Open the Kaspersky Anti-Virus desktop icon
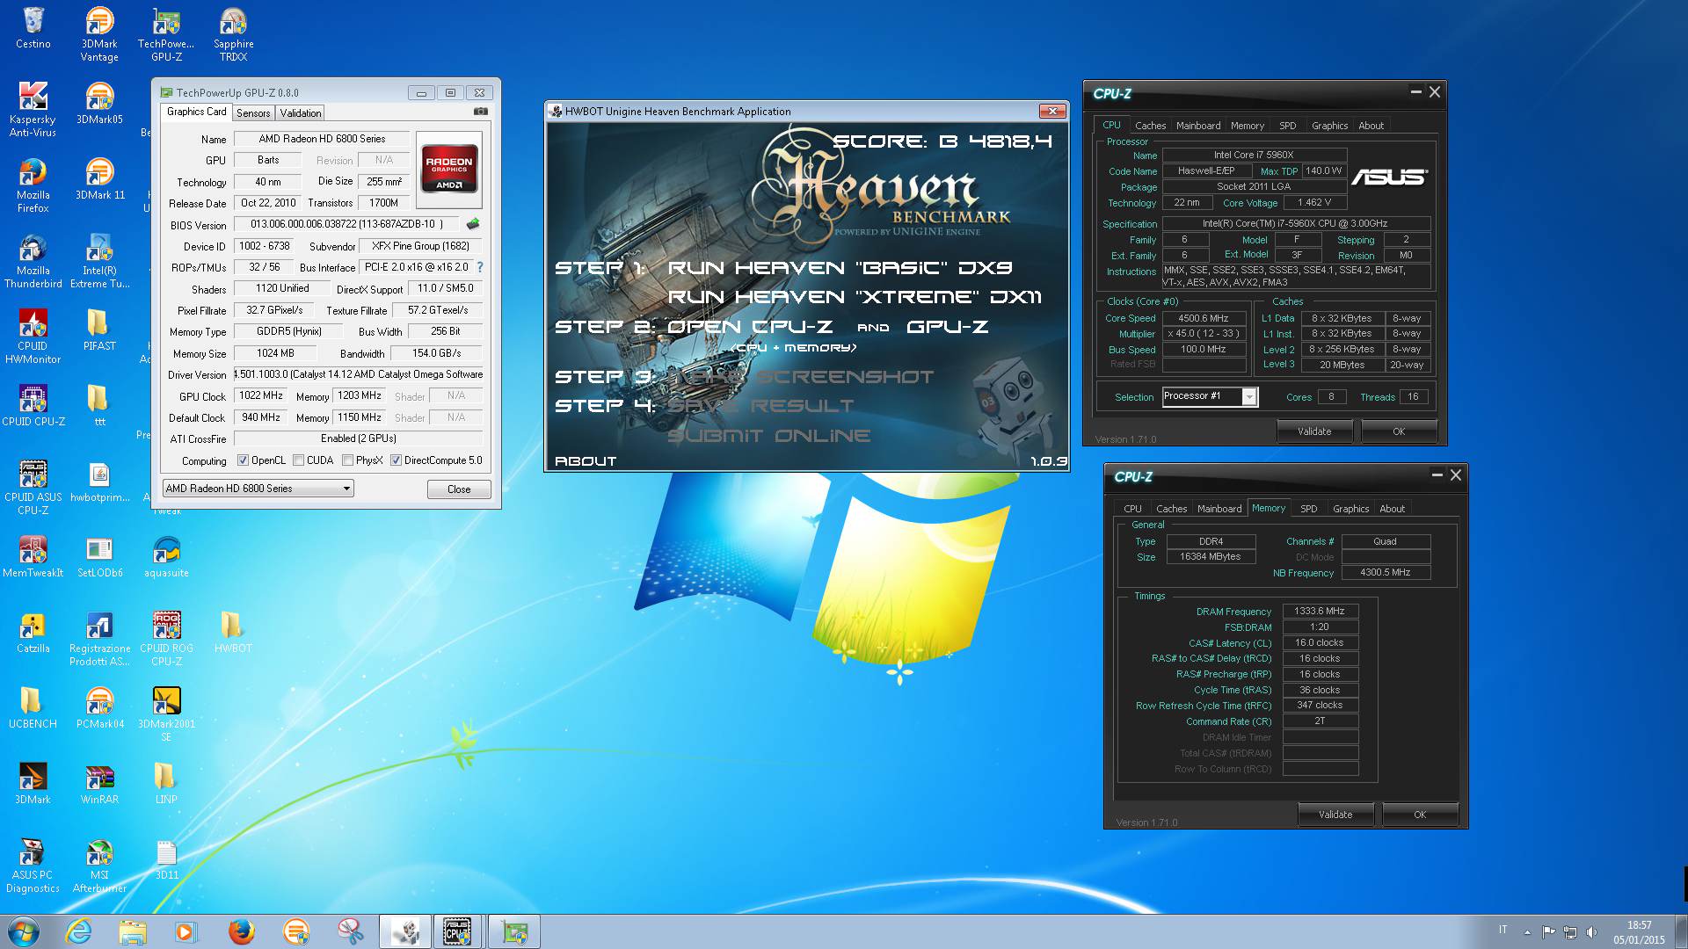1688x949 pixels. [x=33, y=110]
